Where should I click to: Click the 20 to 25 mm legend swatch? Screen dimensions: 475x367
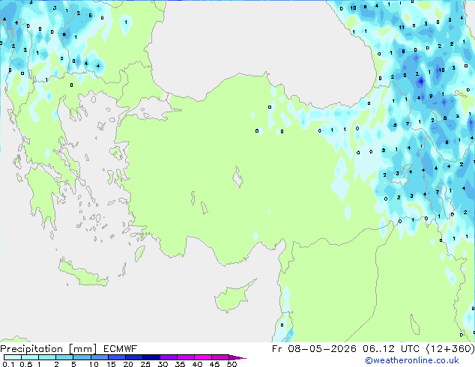coord(133,357)
